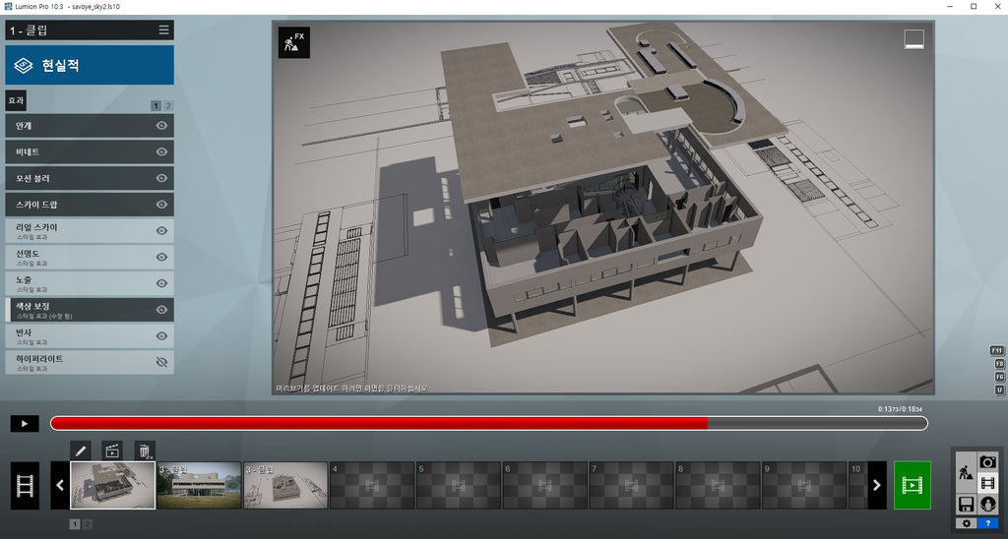
Task: Switch to Movie mode filmstrip icon
Action: (x=988, y=483)
